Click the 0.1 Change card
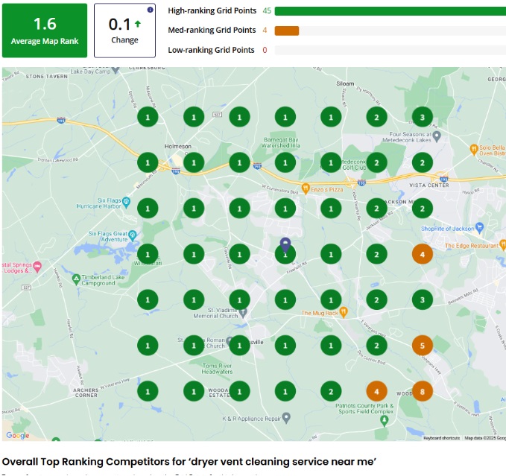The image size is (506, 476). pos(124,31)
